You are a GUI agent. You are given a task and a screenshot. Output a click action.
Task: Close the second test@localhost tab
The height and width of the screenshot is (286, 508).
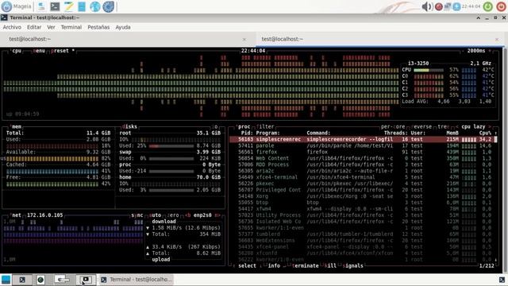click(x=497, y=39)
